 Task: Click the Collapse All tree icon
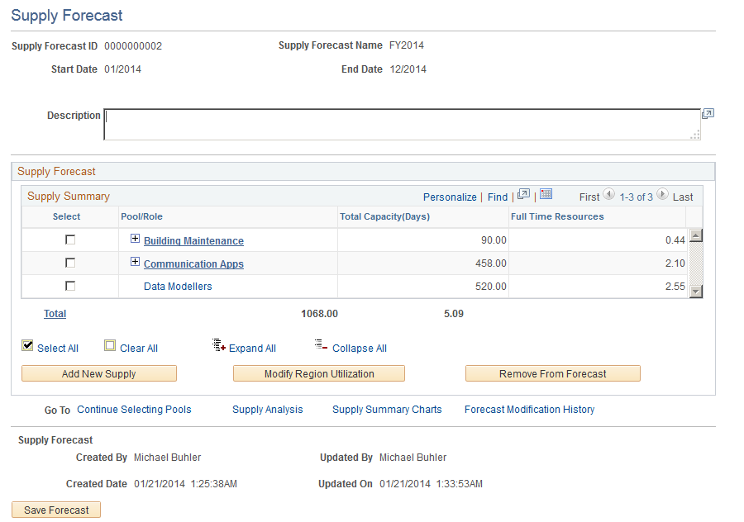pos(321,344)
